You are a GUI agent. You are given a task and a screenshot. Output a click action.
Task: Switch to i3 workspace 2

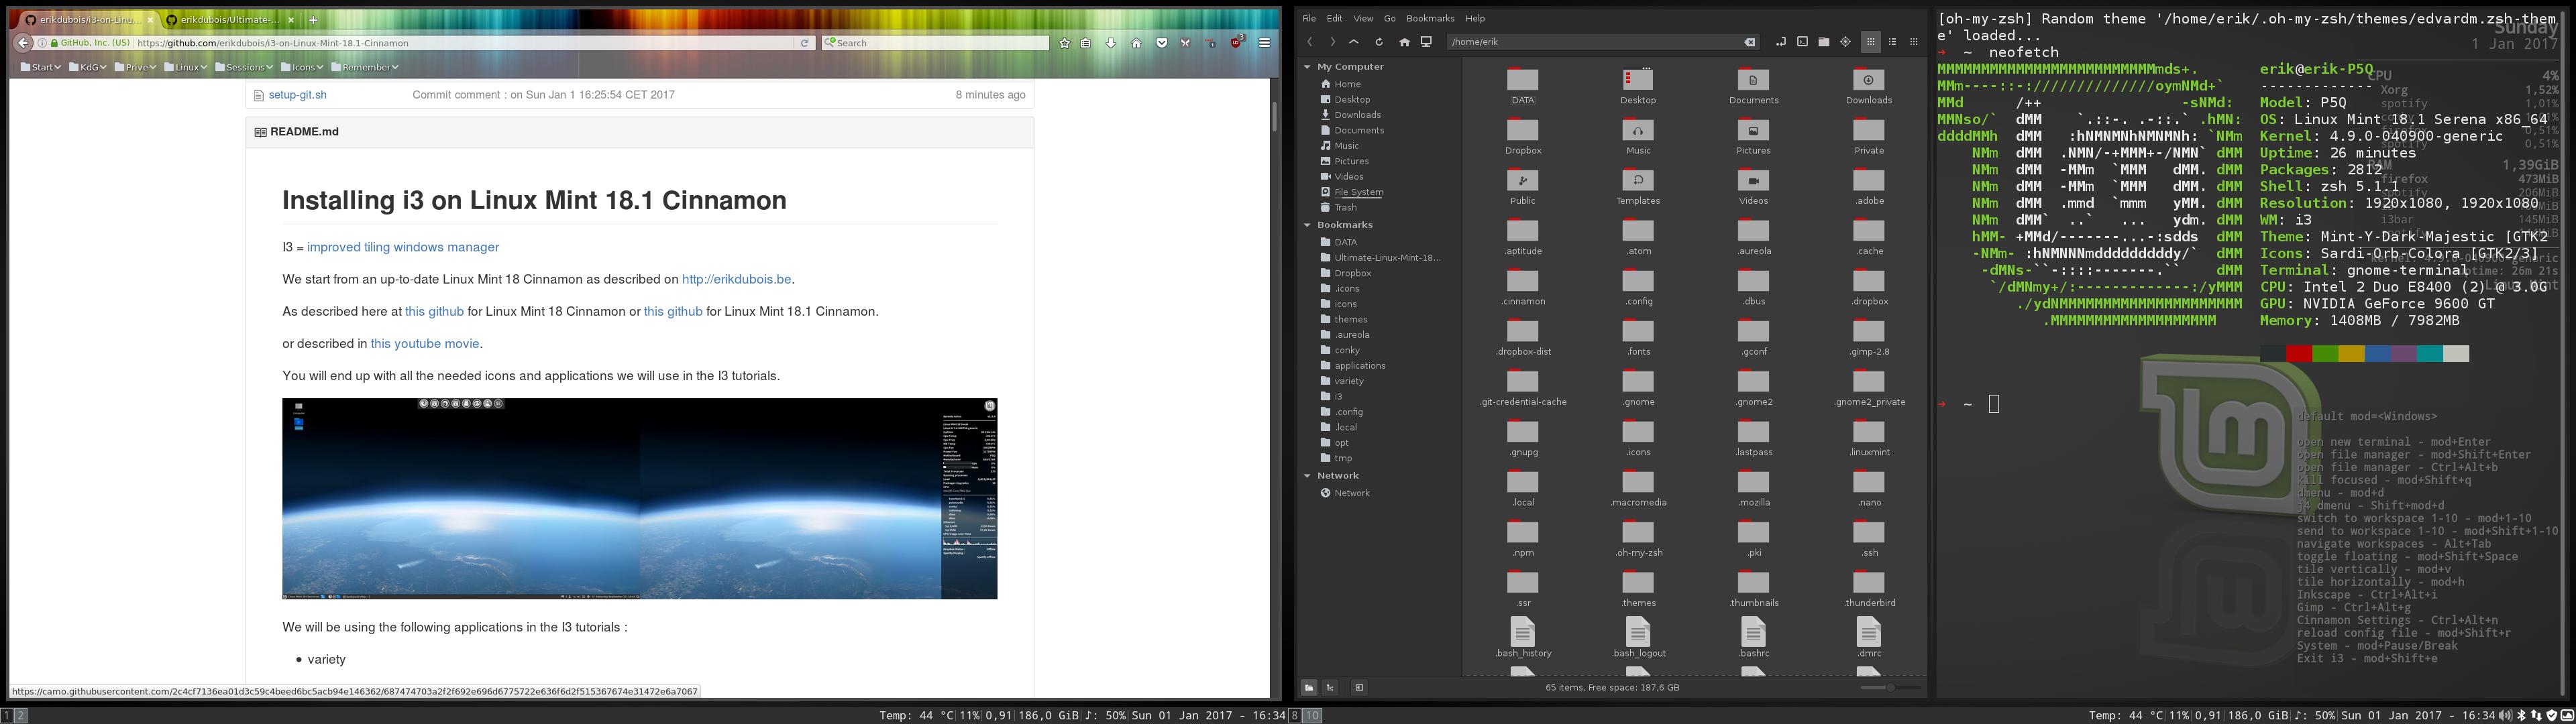21,716
